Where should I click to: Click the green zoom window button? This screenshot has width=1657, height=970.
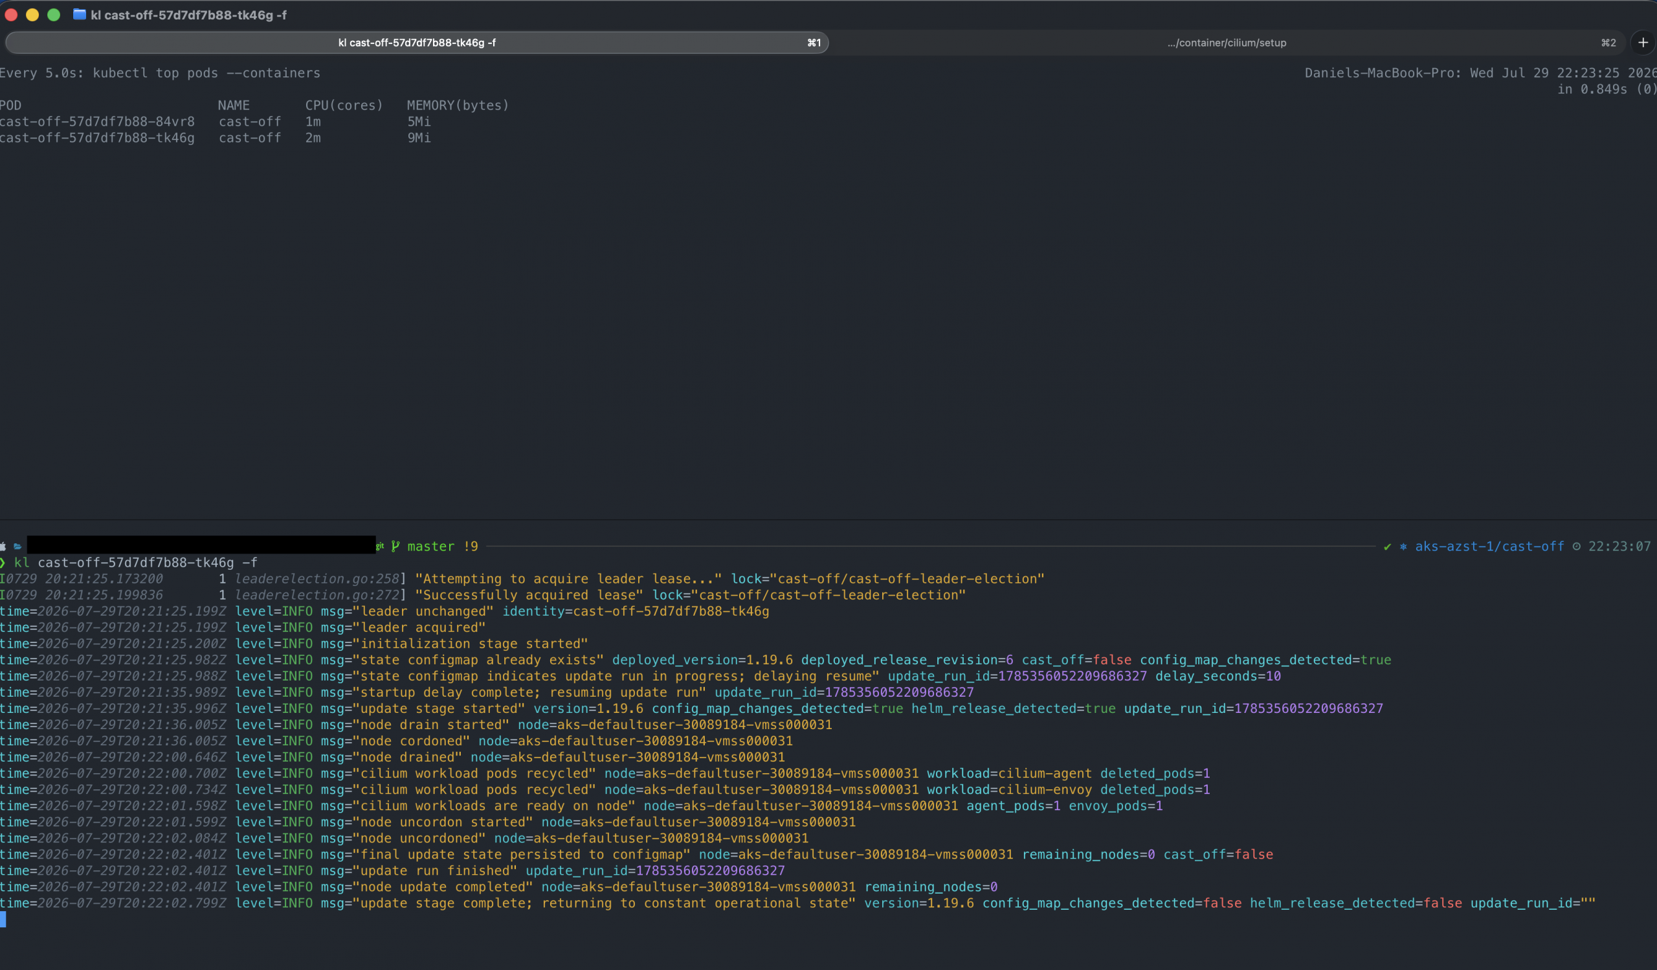click(x=54, y=14)
